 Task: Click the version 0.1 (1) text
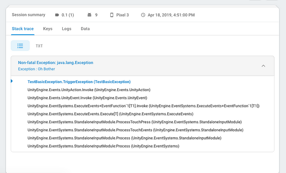tap(68, 15)
